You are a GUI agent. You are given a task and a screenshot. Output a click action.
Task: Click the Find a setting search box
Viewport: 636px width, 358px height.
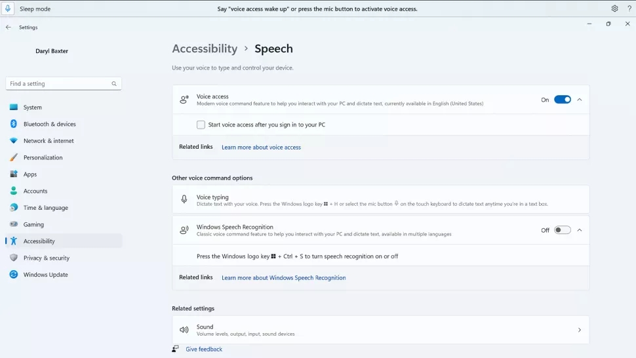click(x=58, y=84)
